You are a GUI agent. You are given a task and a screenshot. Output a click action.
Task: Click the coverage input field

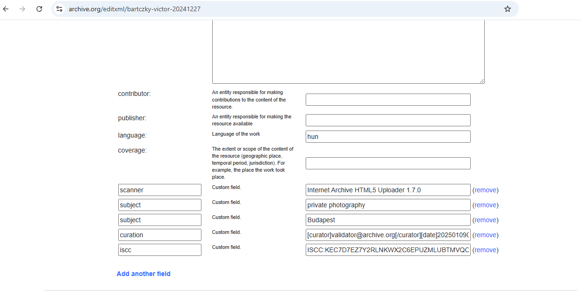click(x=387, y=163)
